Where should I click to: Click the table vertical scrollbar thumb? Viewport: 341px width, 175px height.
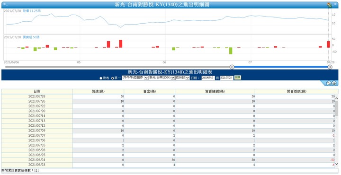coord(337,109)
